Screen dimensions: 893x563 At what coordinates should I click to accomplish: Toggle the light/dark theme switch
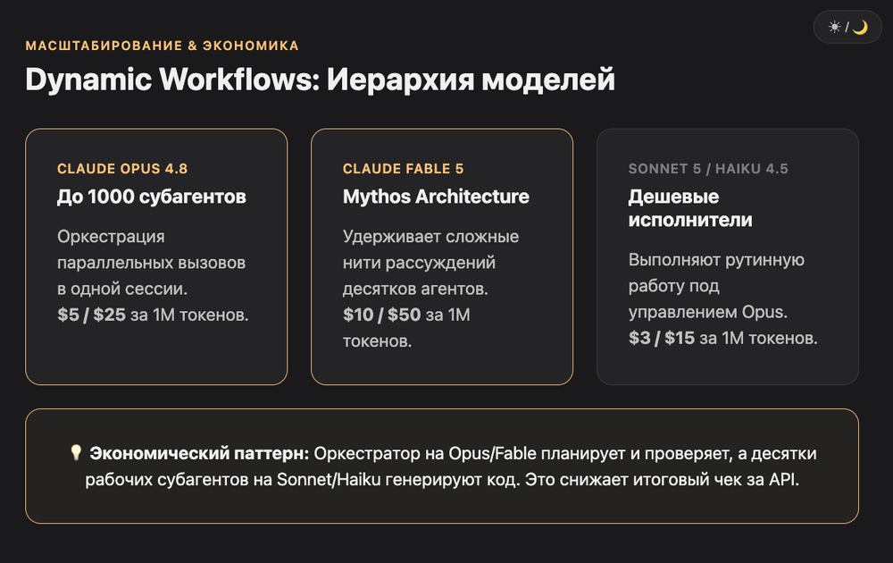(847, 27)
